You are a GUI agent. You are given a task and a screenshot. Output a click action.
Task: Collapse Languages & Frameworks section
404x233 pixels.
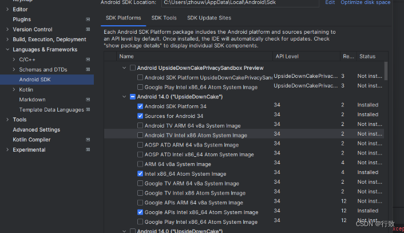click(7, 49)
